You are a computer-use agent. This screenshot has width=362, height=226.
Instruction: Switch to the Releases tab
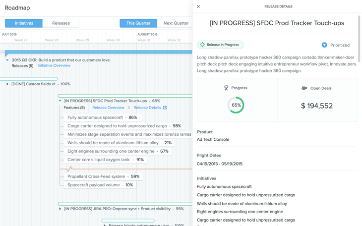pyautogui.click(x=61, y=23)
